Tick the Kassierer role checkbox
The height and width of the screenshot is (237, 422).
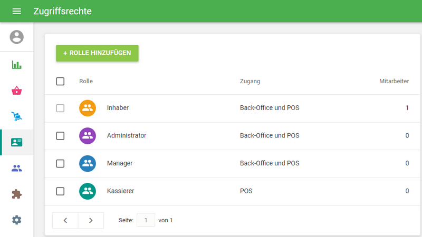[x=60, y=191]
